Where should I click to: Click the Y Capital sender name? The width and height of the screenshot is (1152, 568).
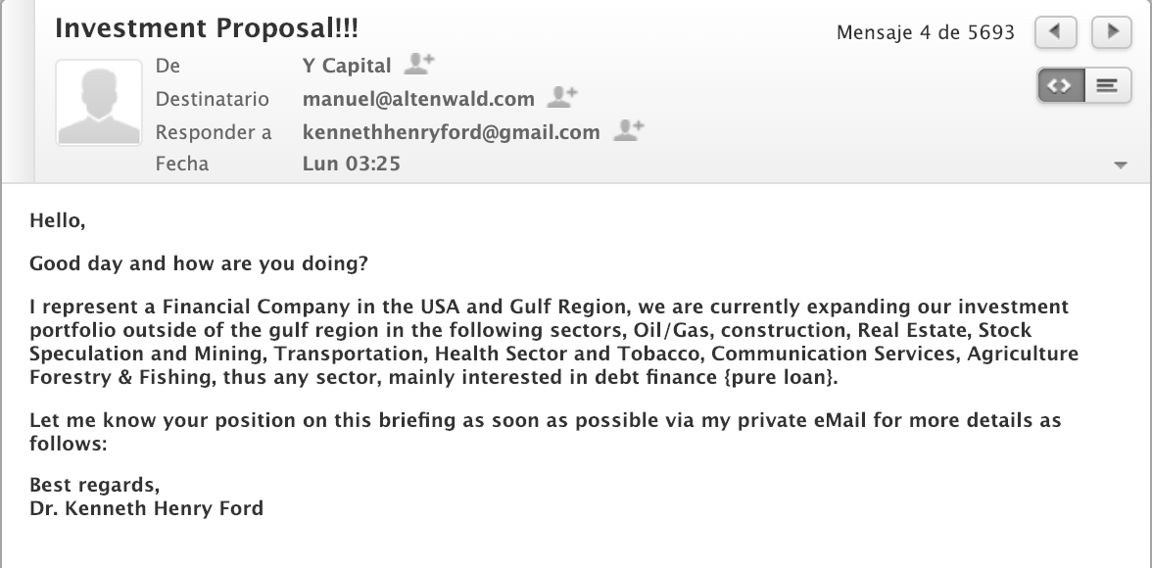(347, 66)
